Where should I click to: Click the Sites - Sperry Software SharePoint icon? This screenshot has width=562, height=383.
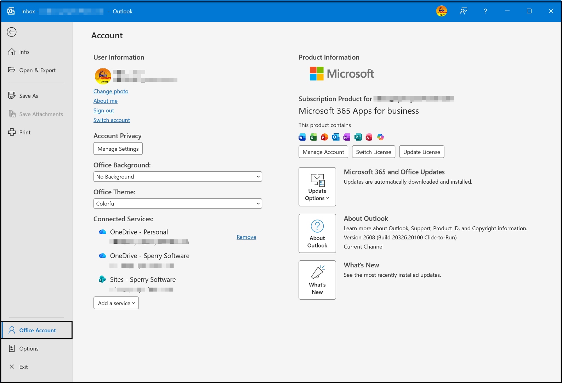pyautogui.click(x=102, y=279)
